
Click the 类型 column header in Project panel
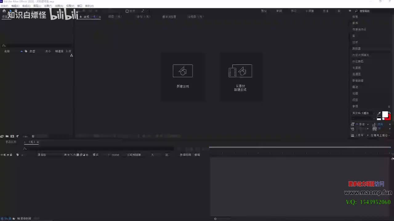coord(32,51)
